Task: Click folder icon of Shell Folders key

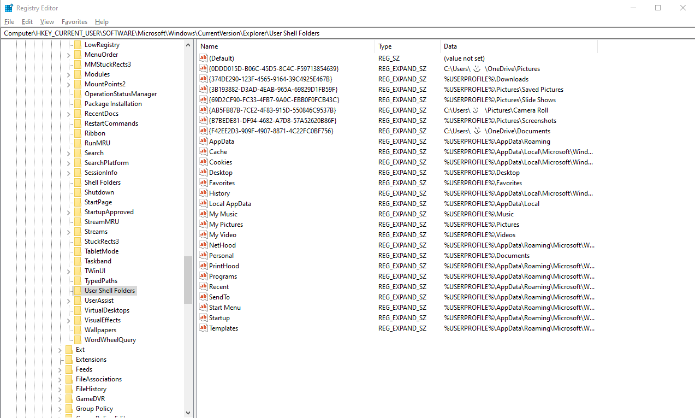Action: (78, 182)
